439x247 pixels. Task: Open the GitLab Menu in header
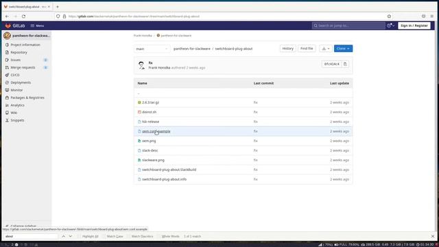[x=37, y=25]
